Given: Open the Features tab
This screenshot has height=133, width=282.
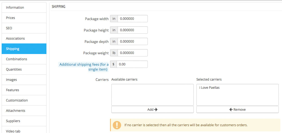Looking at the screenshot, I should click(x=24, y=90).
